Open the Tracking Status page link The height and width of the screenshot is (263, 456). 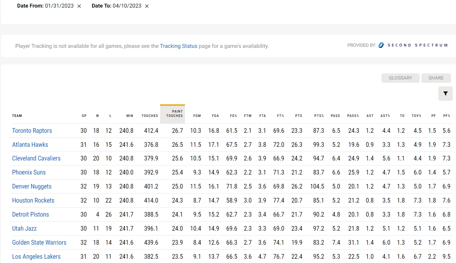pos(179,46)
